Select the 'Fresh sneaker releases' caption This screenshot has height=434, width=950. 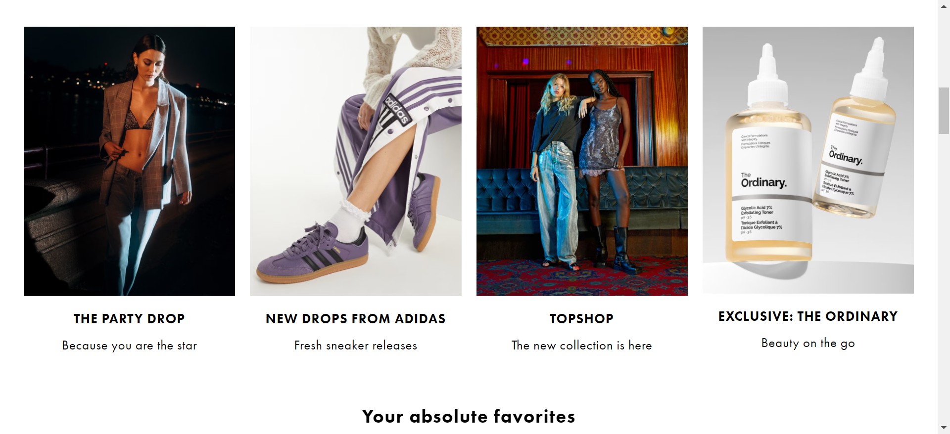(355, 346)
